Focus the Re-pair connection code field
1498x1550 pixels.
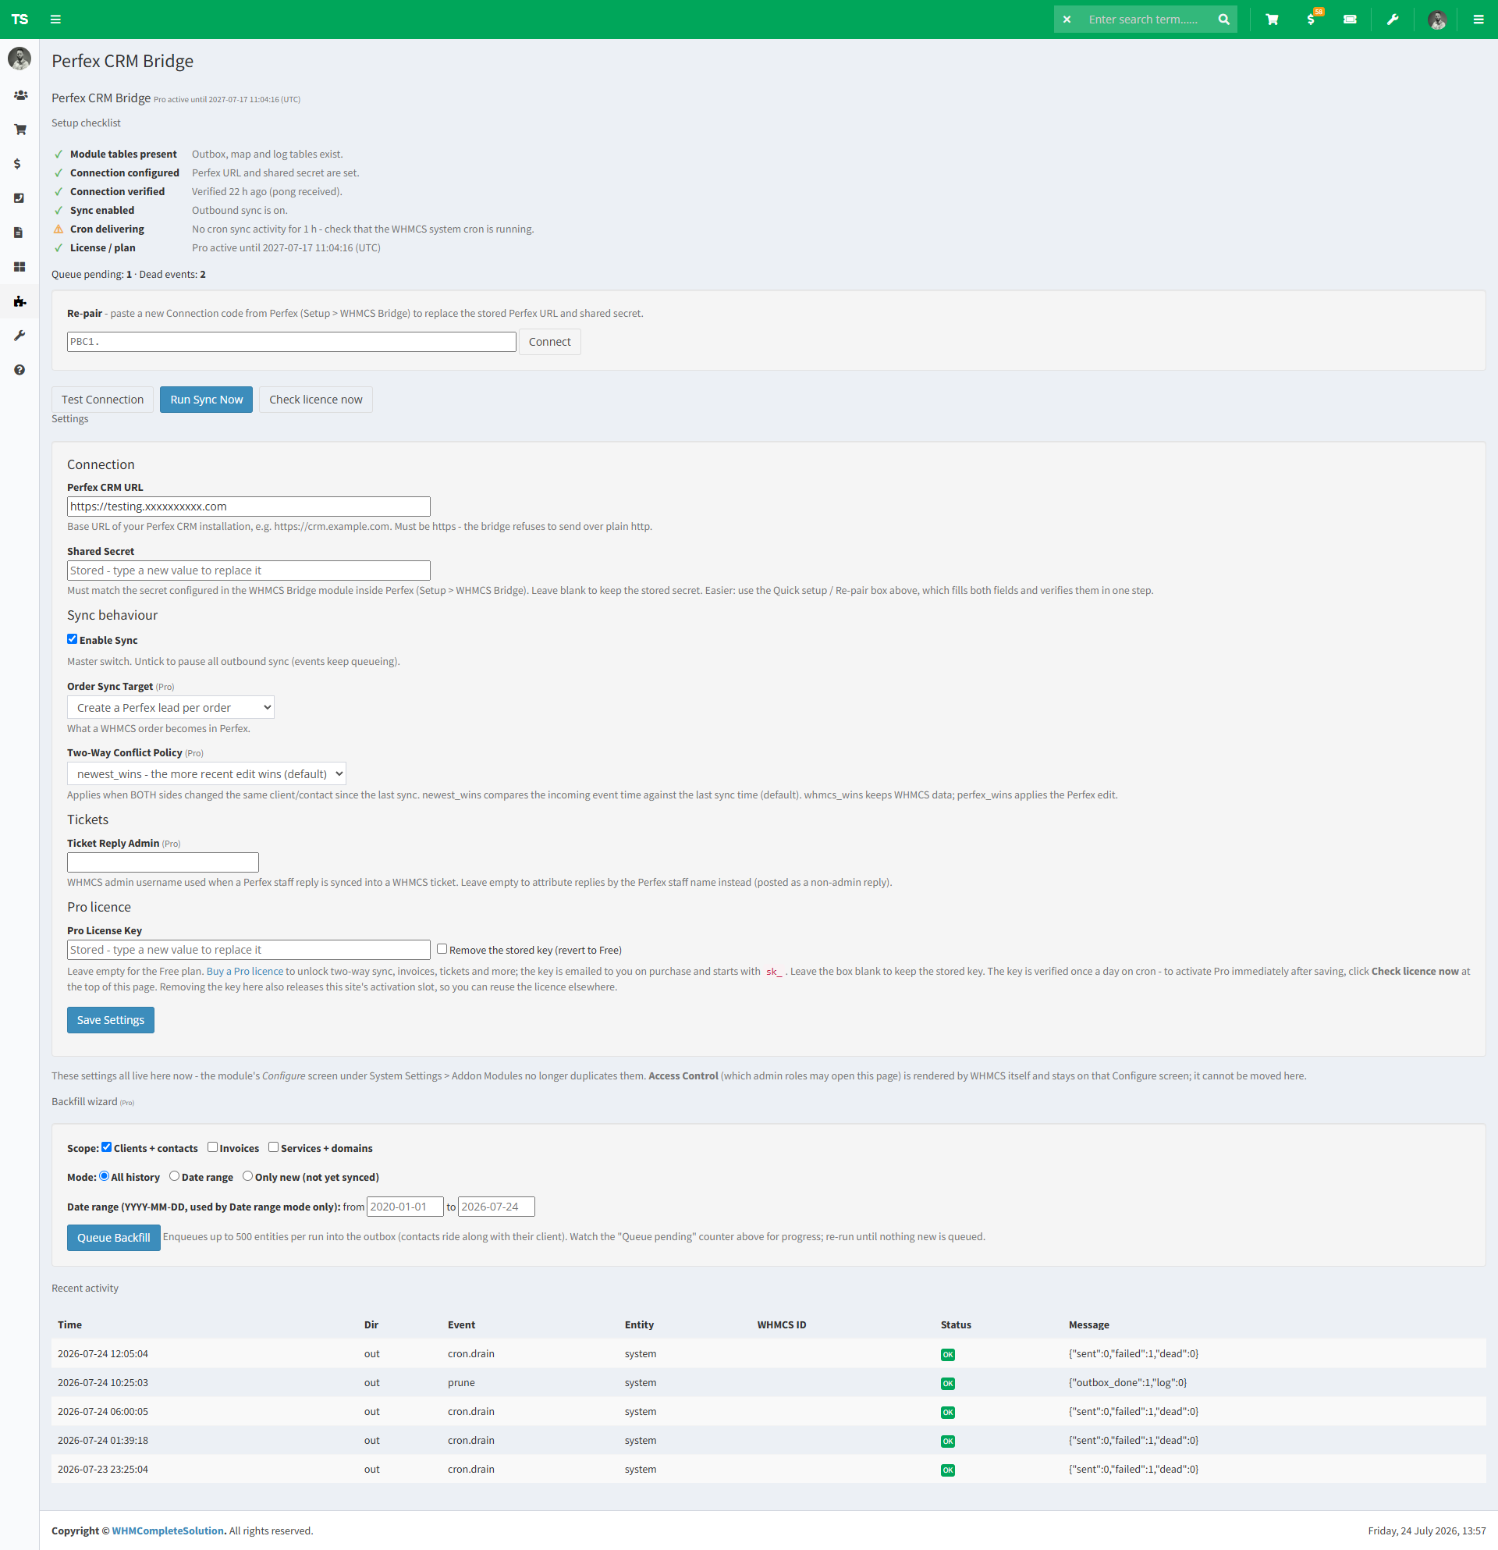[x=292, y=342]
